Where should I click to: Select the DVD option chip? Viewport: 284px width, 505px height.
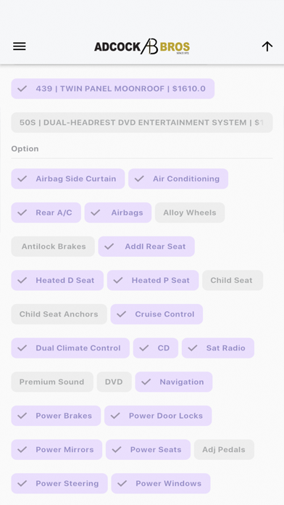(x=114, y=382)
